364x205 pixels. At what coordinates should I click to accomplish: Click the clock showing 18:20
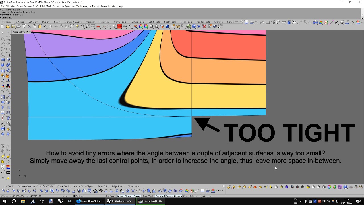pos(347,200)
